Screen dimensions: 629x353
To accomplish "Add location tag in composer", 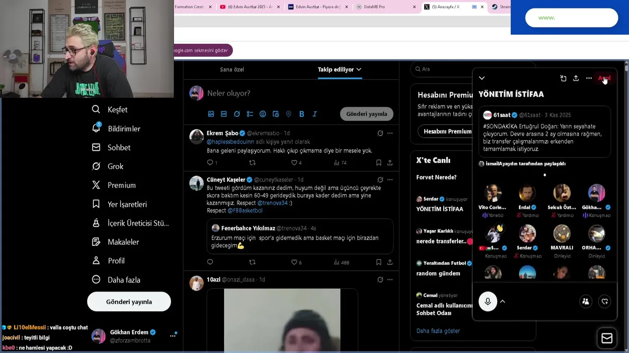I will [288, 114].
